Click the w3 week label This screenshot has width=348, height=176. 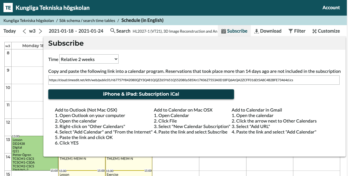32,31
